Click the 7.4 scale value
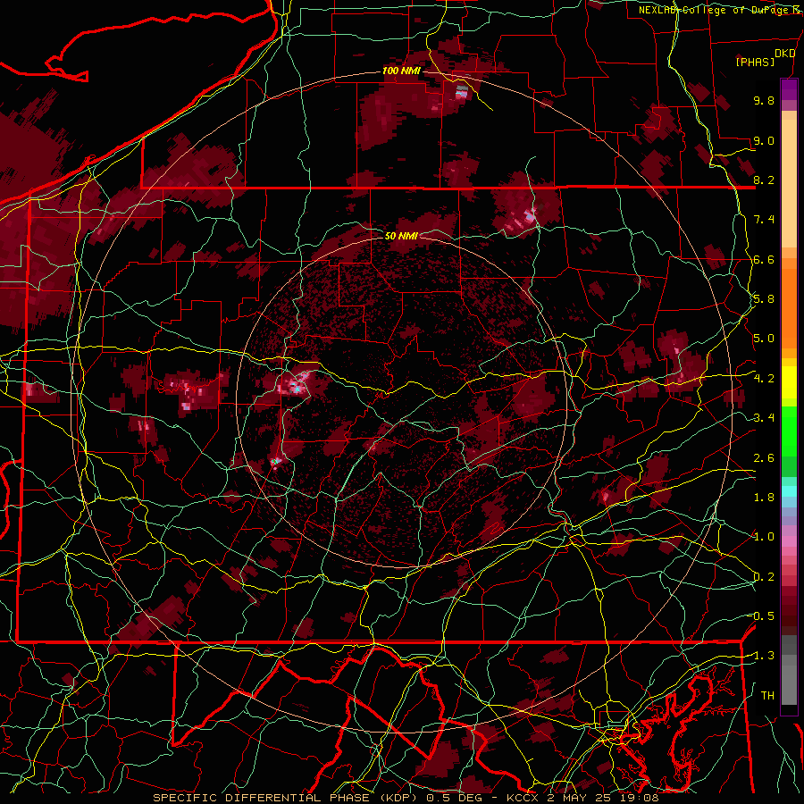The image size is (804, 804). (x=764, y=220)
